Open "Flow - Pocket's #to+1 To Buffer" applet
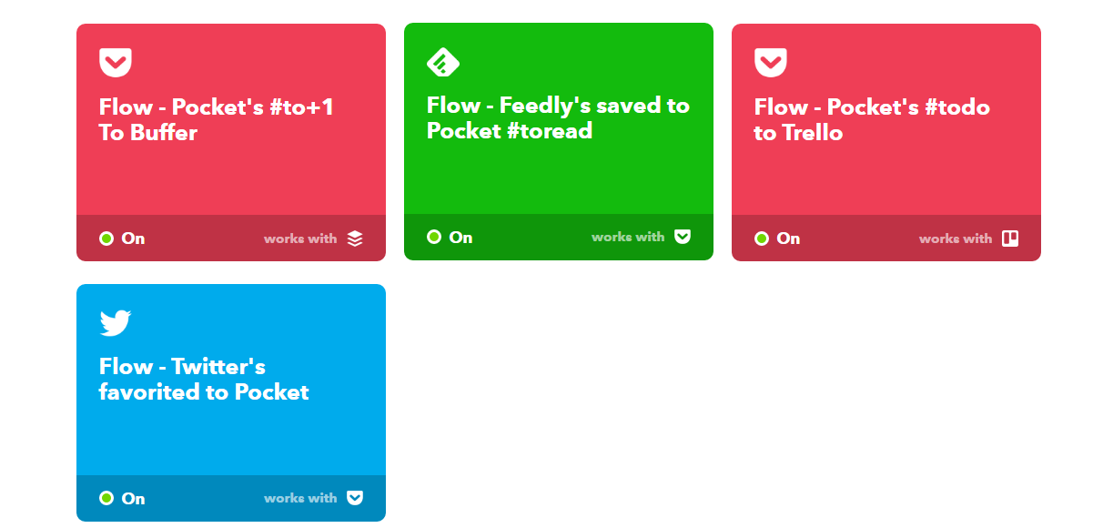 pos(217,120)
